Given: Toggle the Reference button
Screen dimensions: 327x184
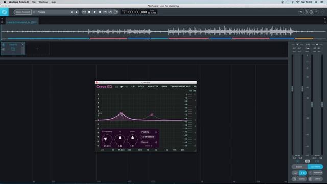Looking at the screenshot, I should click(x=316, y=173).
